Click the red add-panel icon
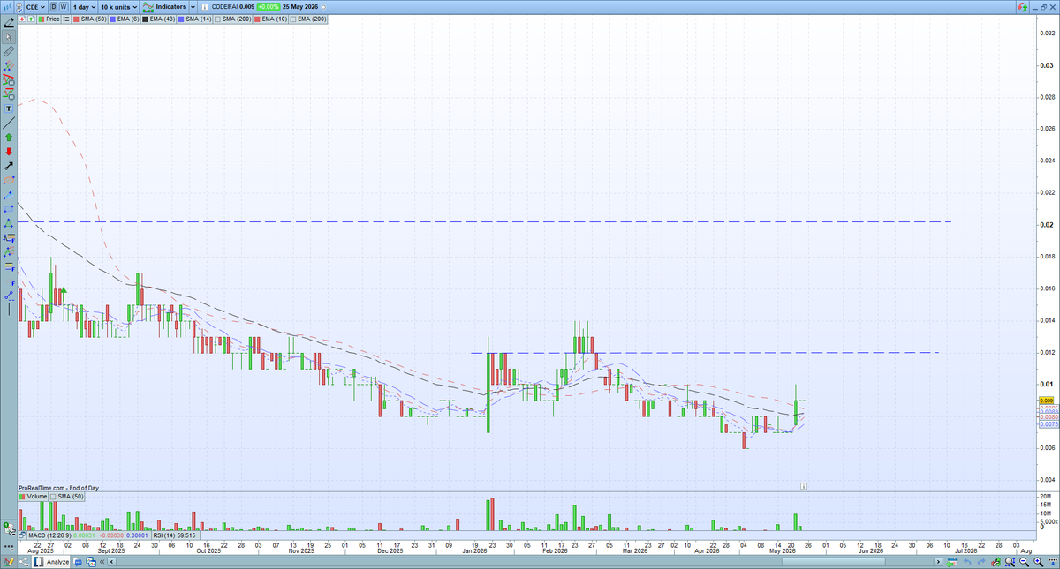This screenshot has width=1060, height=569. tap(22, 19)
